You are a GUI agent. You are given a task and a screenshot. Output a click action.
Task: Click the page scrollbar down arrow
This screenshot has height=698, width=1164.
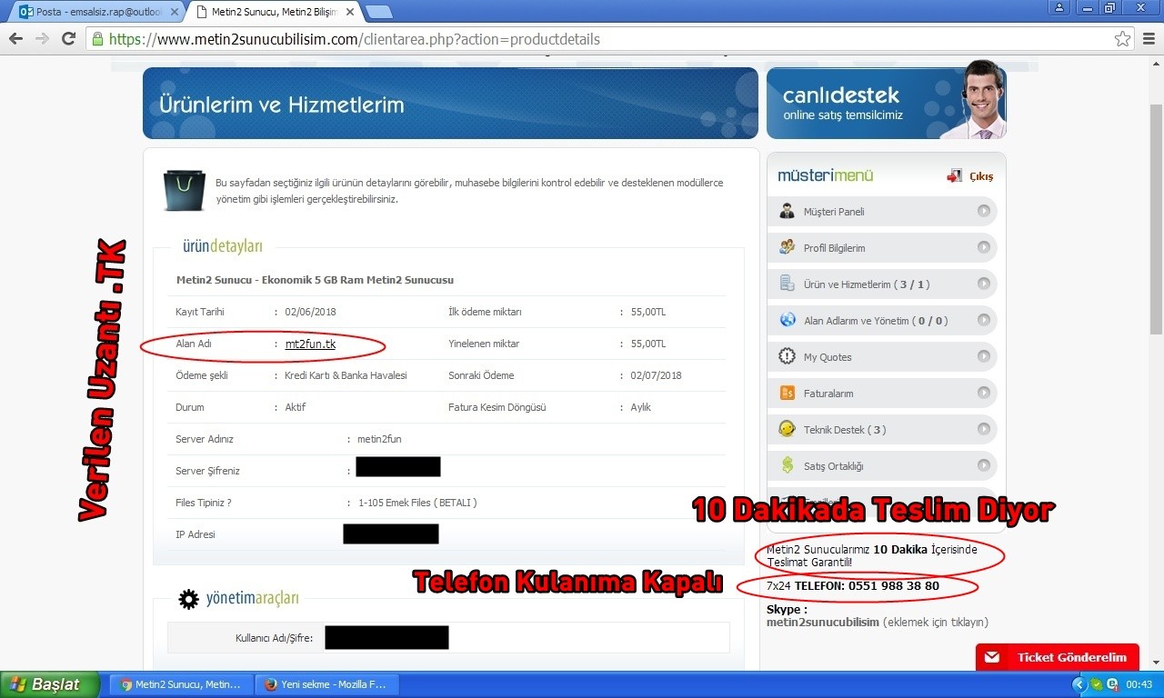tap(1156, 662)
